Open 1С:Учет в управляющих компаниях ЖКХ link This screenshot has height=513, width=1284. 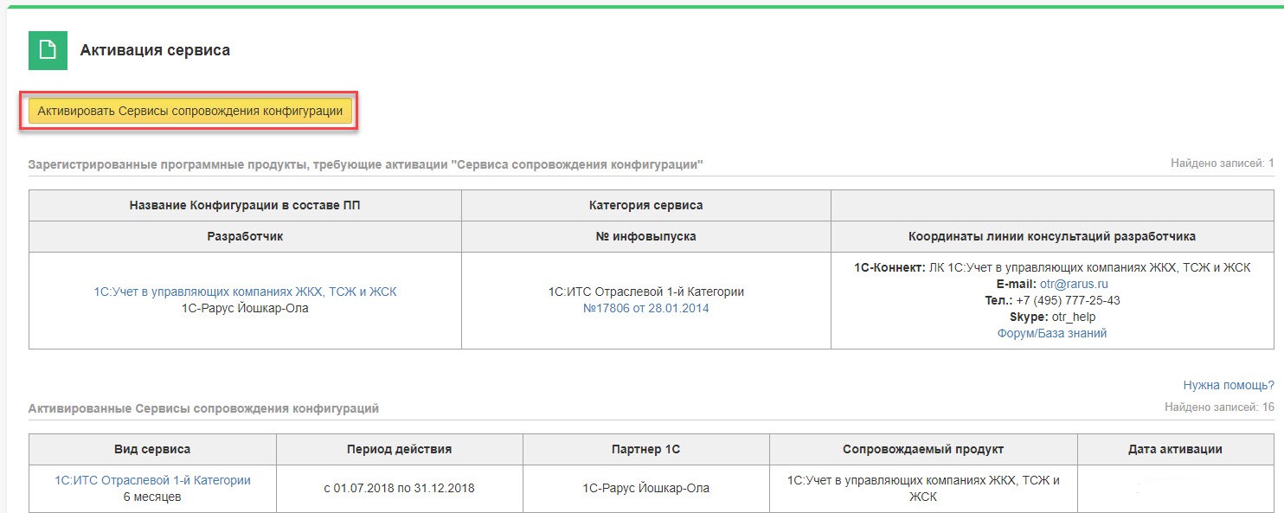pos(245,292)
